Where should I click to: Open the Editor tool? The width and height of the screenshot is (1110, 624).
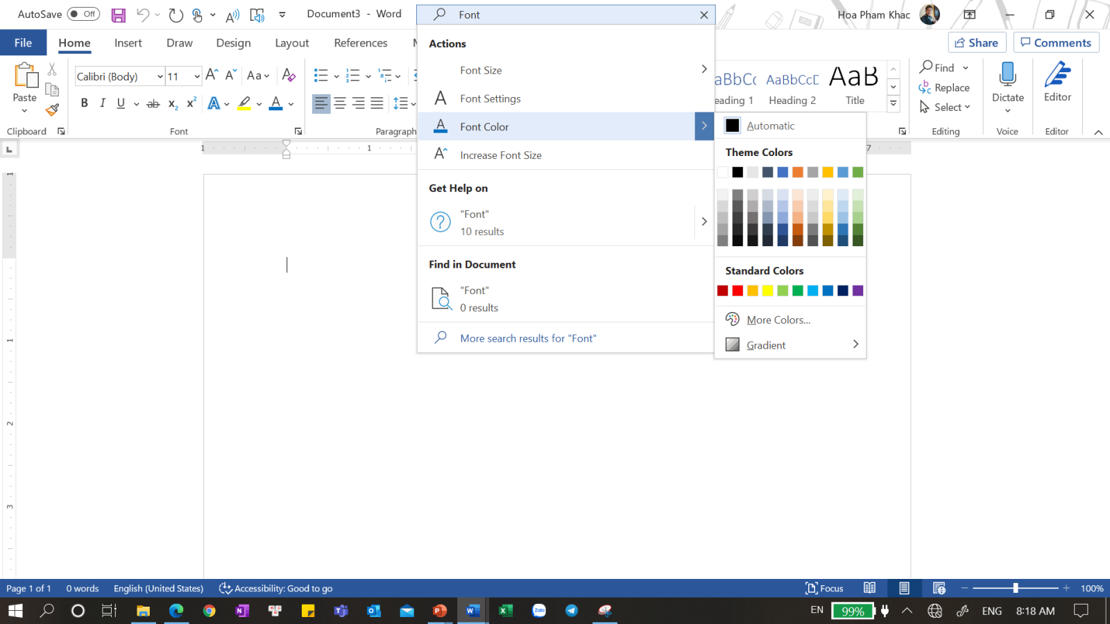1057,82
